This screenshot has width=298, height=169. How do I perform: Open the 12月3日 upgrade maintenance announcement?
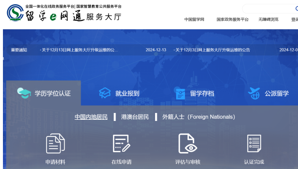pyautogui.click(x=213, y=50)
